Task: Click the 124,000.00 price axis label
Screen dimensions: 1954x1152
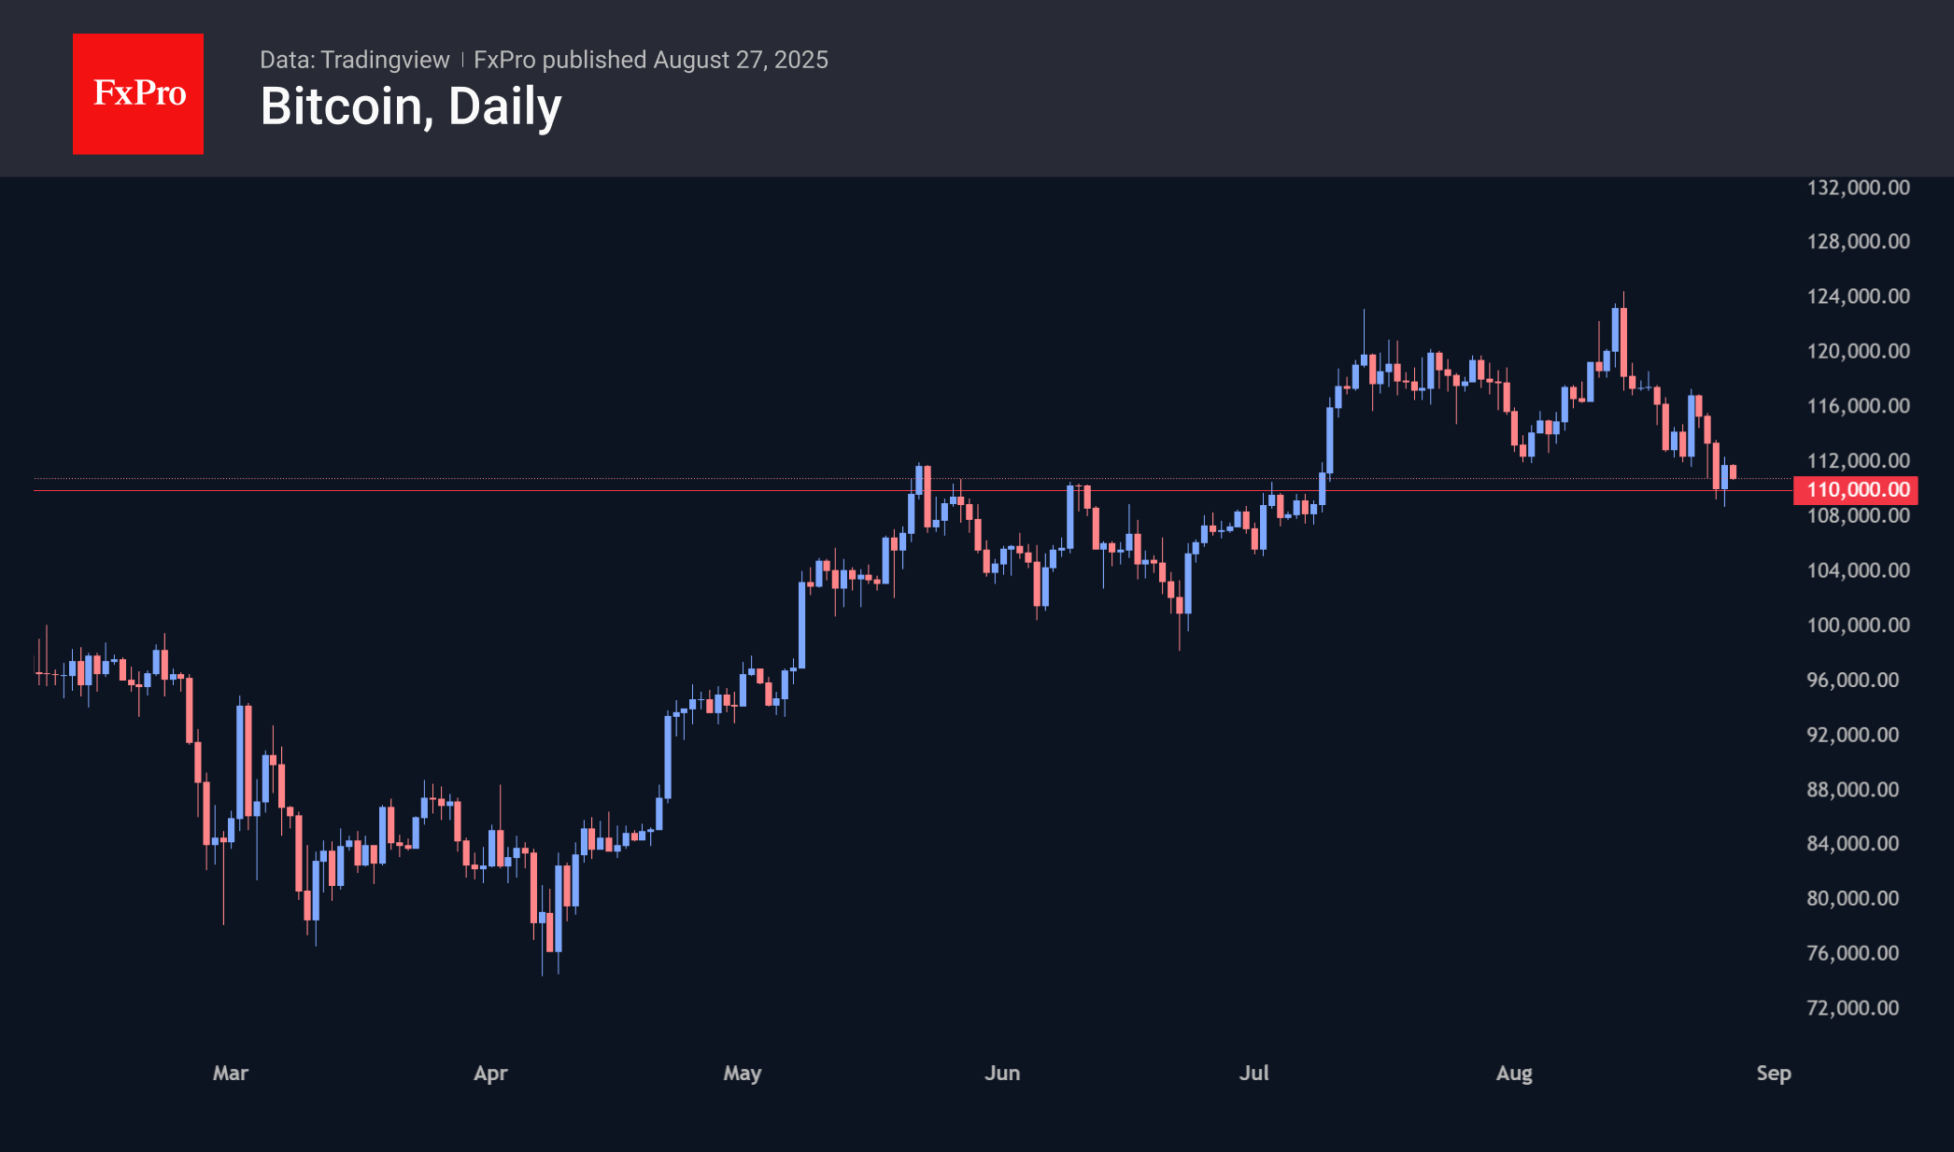Action: click(1858, 297)
